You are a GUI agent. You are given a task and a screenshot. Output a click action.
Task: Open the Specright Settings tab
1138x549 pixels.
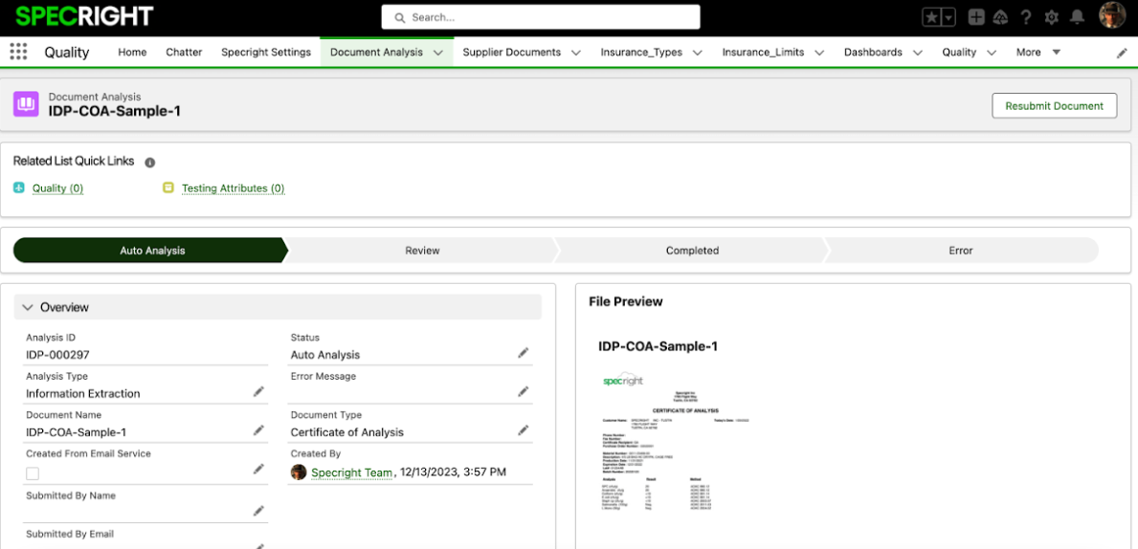coord(266,53)
